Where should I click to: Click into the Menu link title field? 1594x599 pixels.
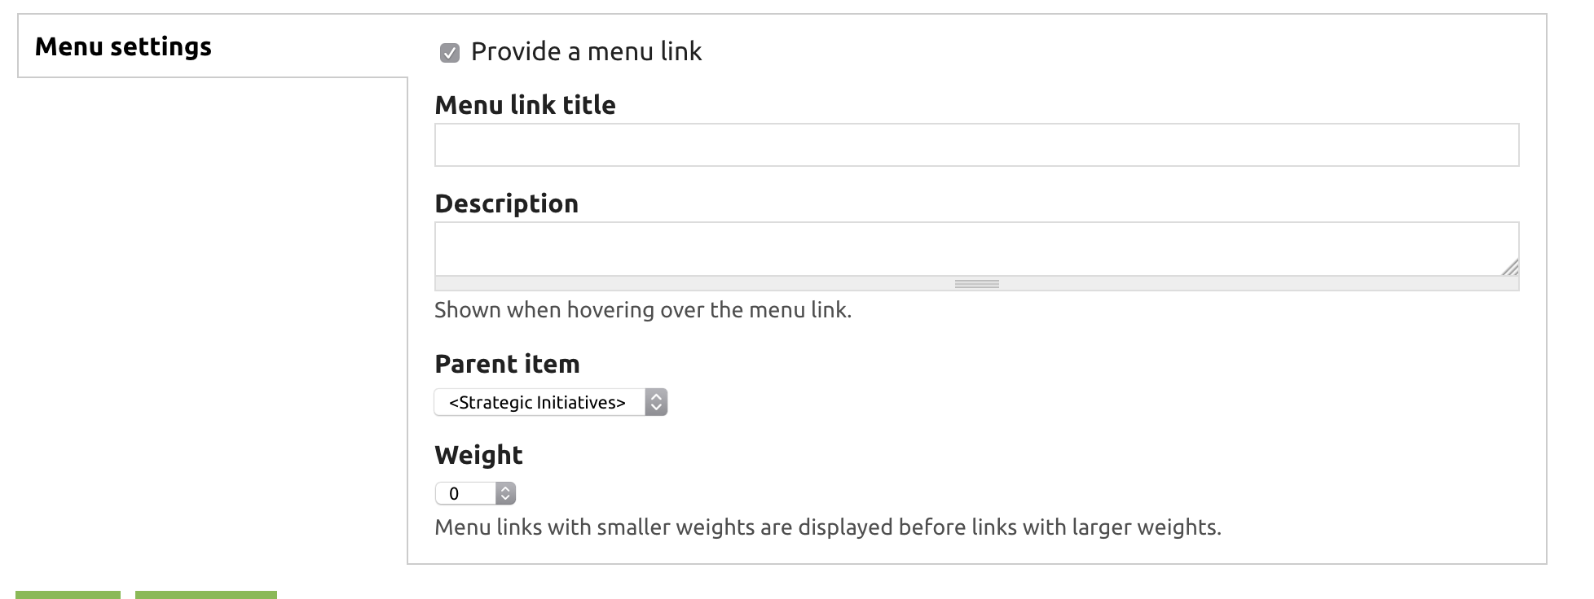(x=976, y=145)
